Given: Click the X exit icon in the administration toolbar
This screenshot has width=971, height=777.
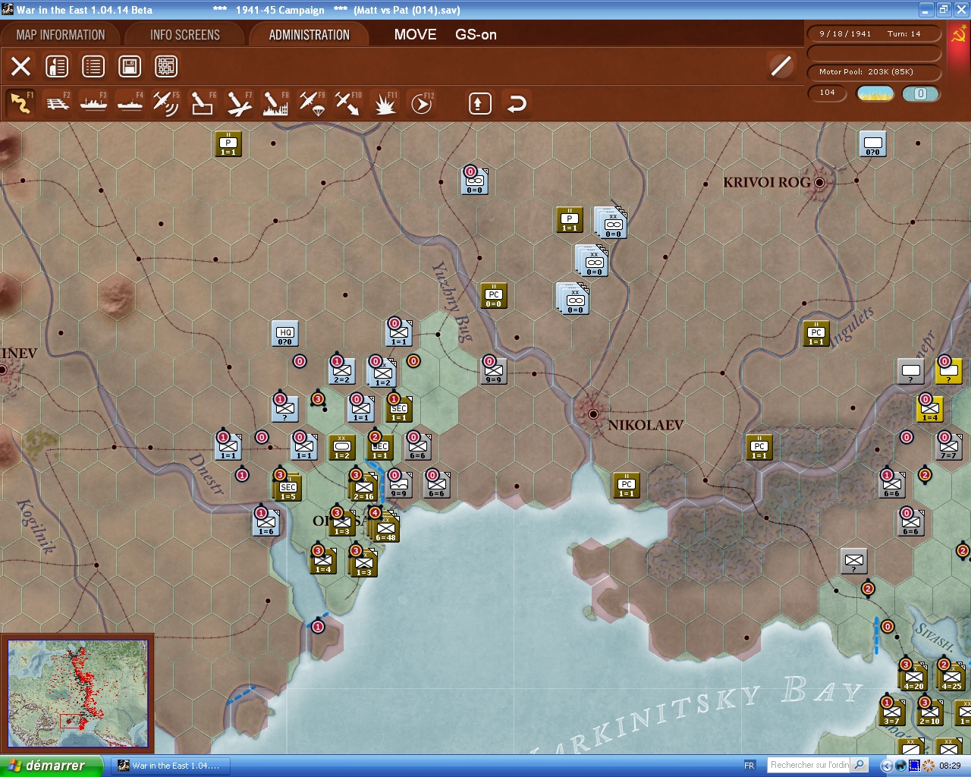Looking at the screenshot, I should point(21,67).
